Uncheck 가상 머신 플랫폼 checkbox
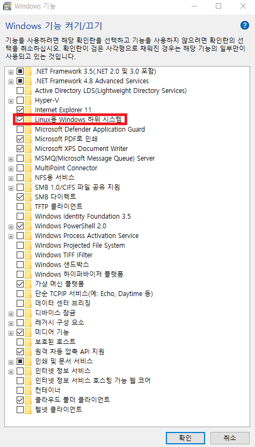Viewport: 255px width, 447px height. [x=20, y=284]
